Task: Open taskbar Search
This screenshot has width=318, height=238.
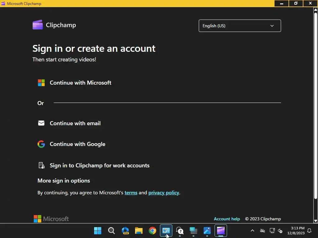Action: (x=111, y=231)
